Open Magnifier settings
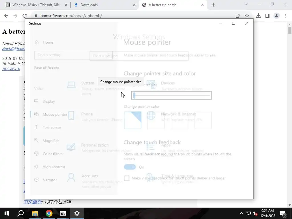292x219 pixels. point(46,141)
